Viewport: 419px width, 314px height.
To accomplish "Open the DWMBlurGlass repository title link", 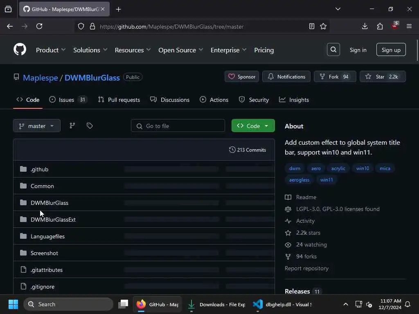I will pos(92,78).
